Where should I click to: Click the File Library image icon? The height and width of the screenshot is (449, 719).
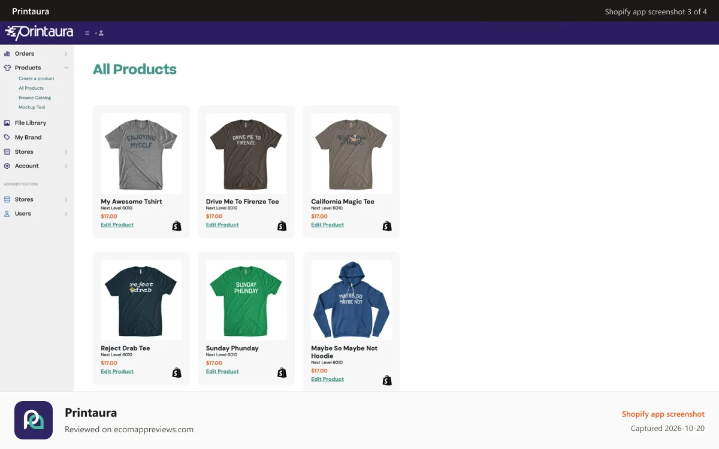point(7,123)
